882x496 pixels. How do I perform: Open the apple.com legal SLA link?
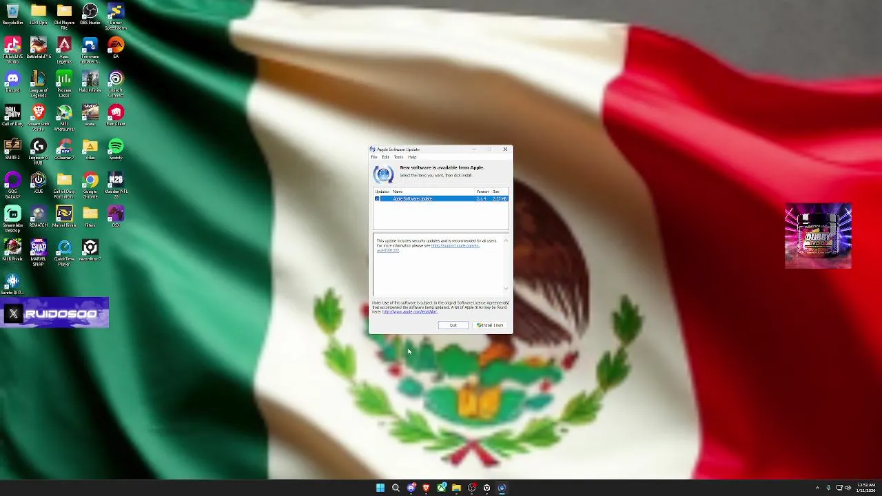(410, 311)
